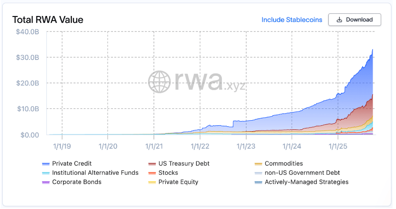Click the Total RWA Value title
This screenshot has height=209, width=396.
point(48,20)
